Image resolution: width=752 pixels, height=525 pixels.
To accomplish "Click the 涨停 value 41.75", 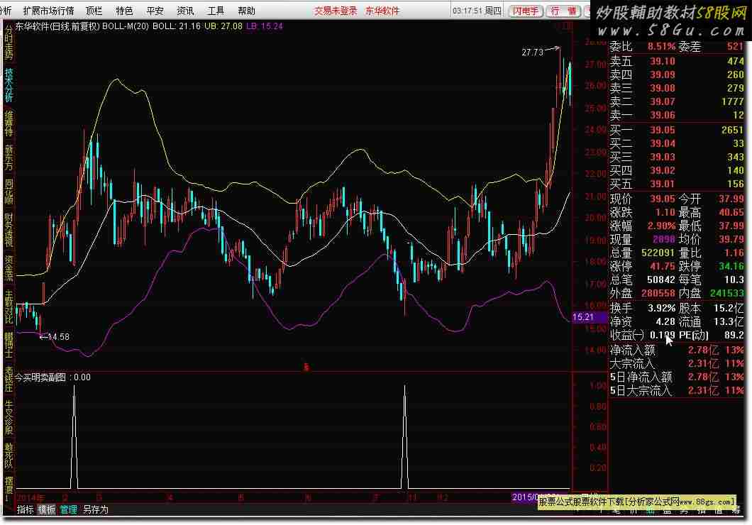I will tap(663, 265).
